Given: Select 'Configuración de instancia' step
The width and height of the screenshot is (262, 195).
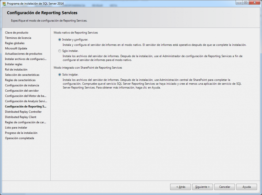Looking at the screenshot, I should pos(22,85).
